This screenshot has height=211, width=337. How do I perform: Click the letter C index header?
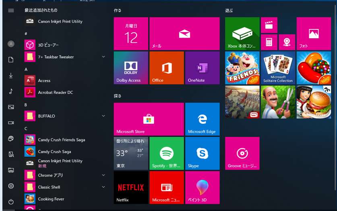(x=26, y=128)
